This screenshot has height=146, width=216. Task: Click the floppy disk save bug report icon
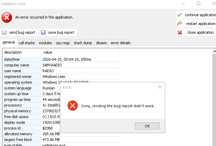point(43,33)
